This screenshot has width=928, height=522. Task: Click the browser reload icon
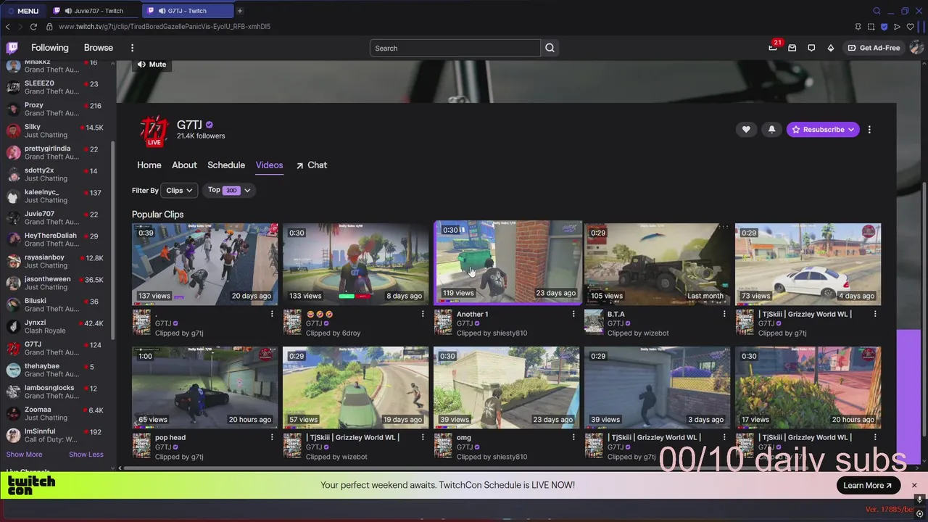coord(33,27)
